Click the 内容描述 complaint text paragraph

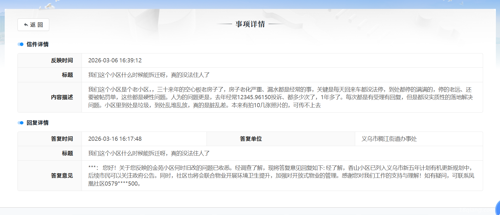click(280, 97)
